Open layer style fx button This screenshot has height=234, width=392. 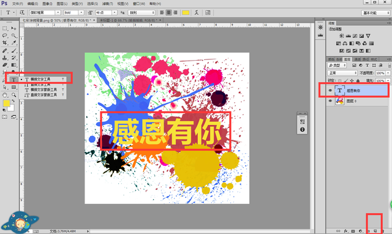tap(345, 232)
